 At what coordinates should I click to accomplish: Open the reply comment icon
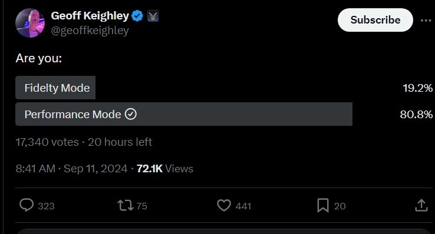tap(27, 206)
